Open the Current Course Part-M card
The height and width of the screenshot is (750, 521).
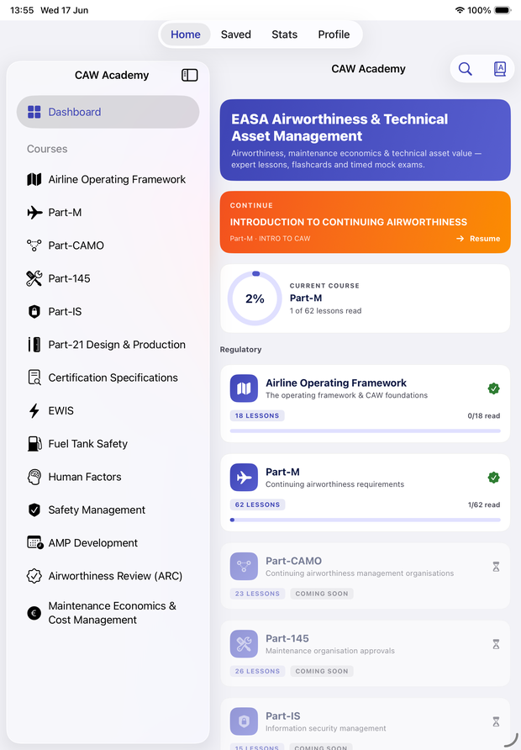pos(366,298)
